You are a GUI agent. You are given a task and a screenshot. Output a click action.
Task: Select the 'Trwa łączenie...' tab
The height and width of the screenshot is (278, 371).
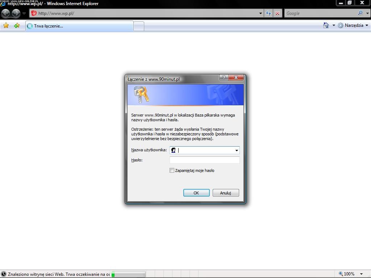(79, 26)
